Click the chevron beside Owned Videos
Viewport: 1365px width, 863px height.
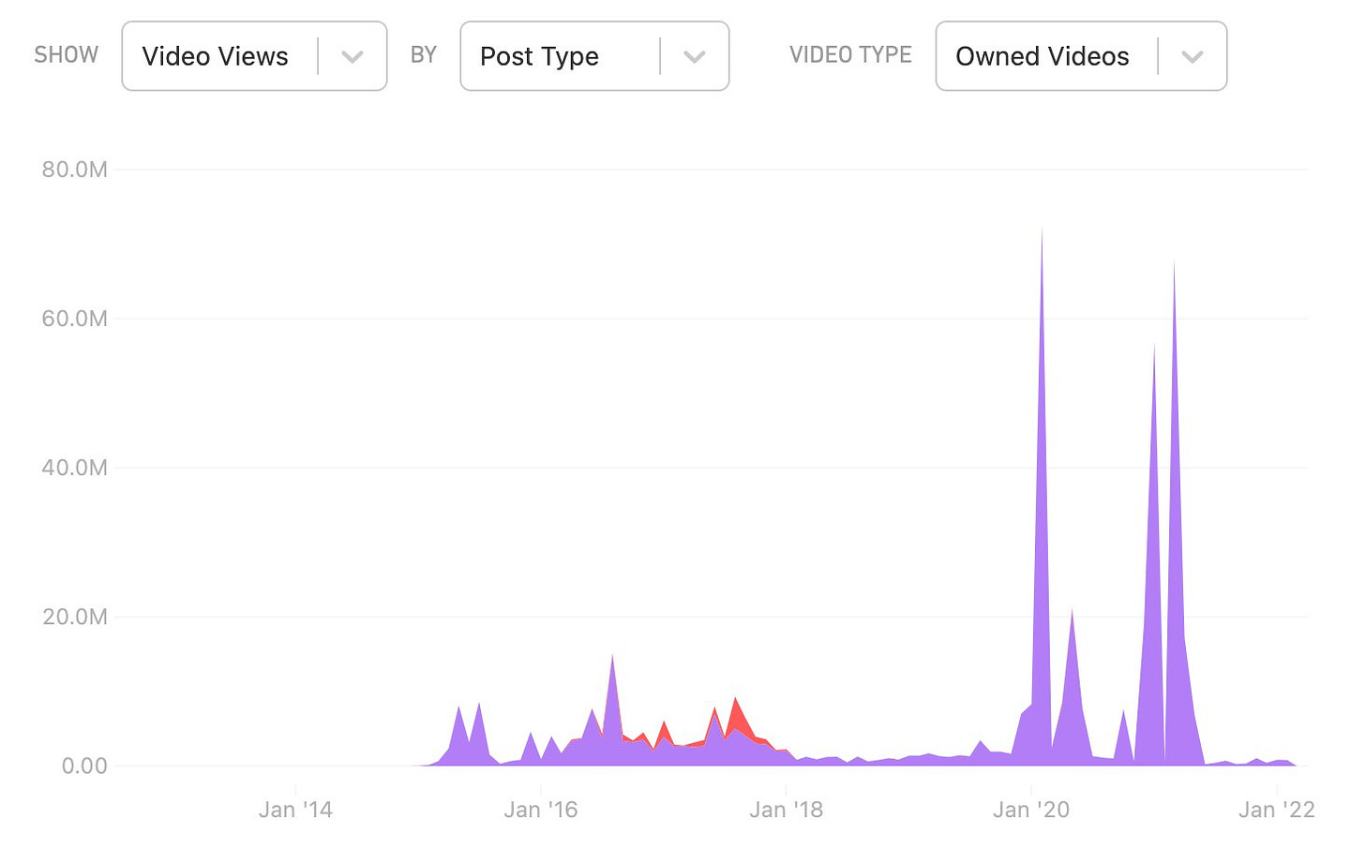1192,57
